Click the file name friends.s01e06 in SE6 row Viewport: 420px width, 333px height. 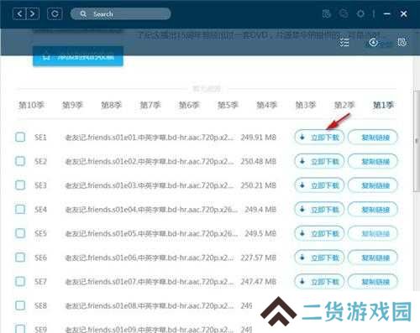click(x=150, y=258)
